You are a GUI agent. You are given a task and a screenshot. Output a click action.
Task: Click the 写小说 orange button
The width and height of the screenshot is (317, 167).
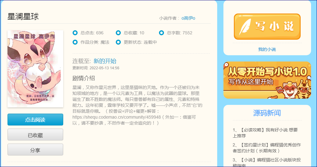click(x=267, y=27)
